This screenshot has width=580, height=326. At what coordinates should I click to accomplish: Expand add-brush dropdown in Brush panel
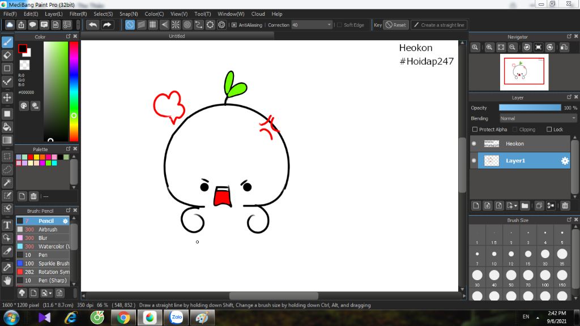50,293
